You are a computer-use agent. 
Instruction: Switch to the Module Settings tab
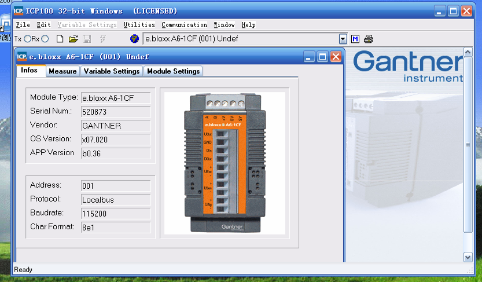[x=174, y=71]
